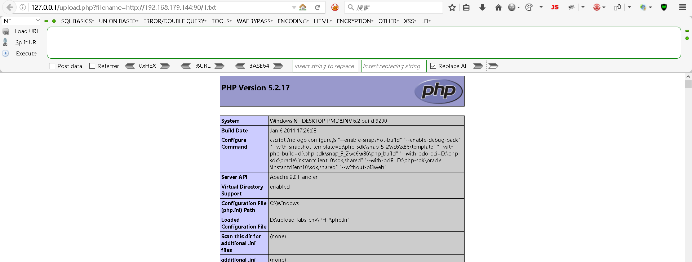
Task: Click the green plus icon beside INT
Action: (x=54, y=21)
